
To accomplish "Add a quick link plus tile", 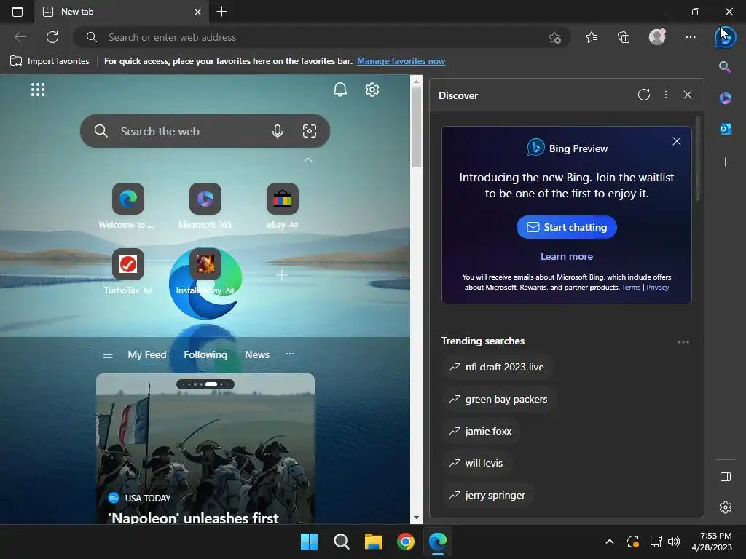I will [282, 274].
